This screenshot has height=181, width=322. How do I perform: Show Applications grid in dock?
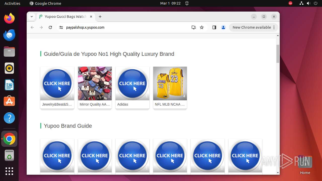[x=9, y=171]
